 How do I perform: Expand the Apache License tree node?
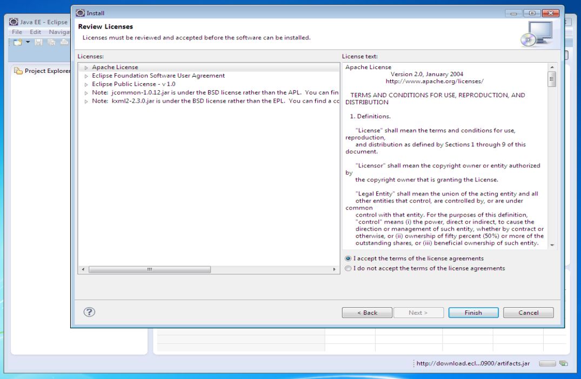click(86, 67)
